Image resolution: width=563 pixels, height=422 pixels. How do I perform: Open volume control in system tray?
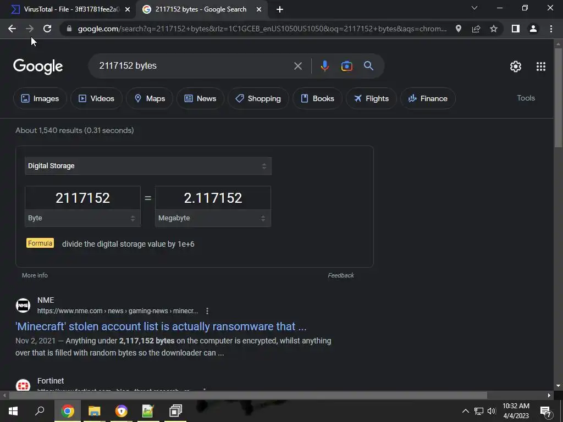click(492, 411)
